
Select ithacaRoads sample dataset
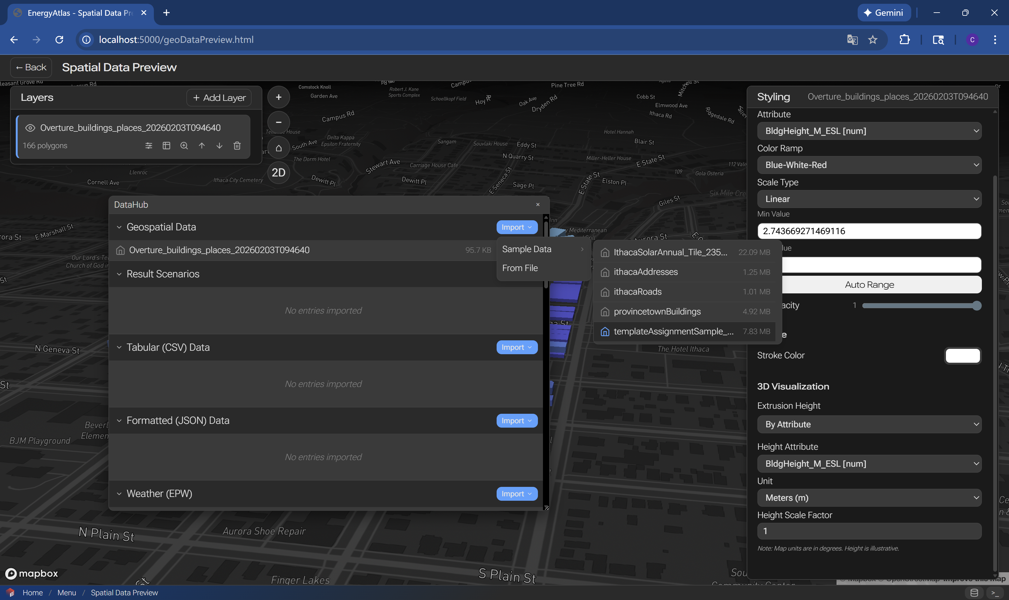point(638,291)
